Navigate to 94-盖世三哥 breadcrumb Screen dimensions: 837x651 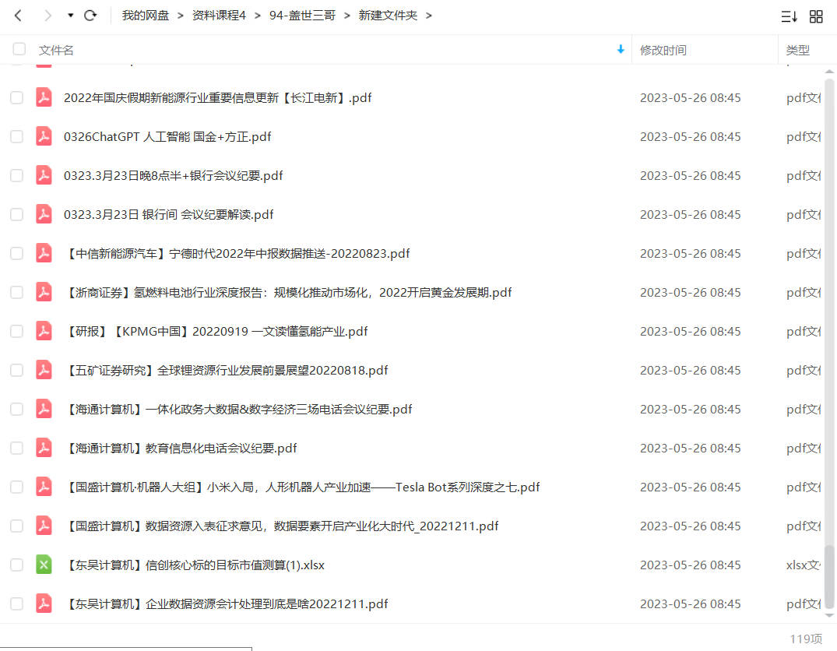(302, 16)
